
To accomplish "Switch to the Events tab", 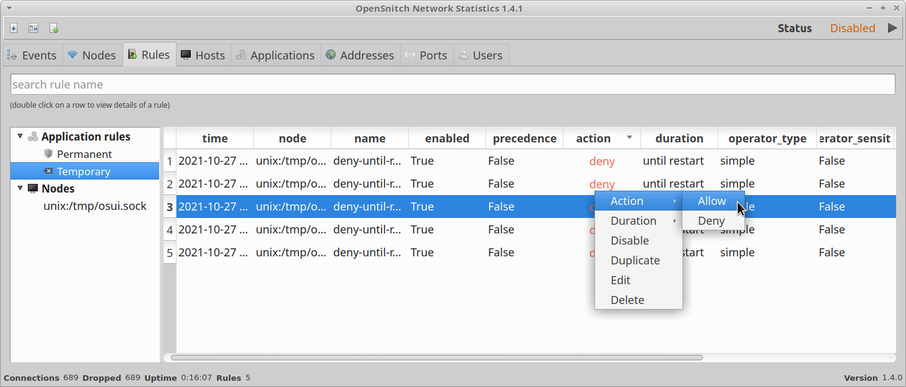I will coord(33,55).
